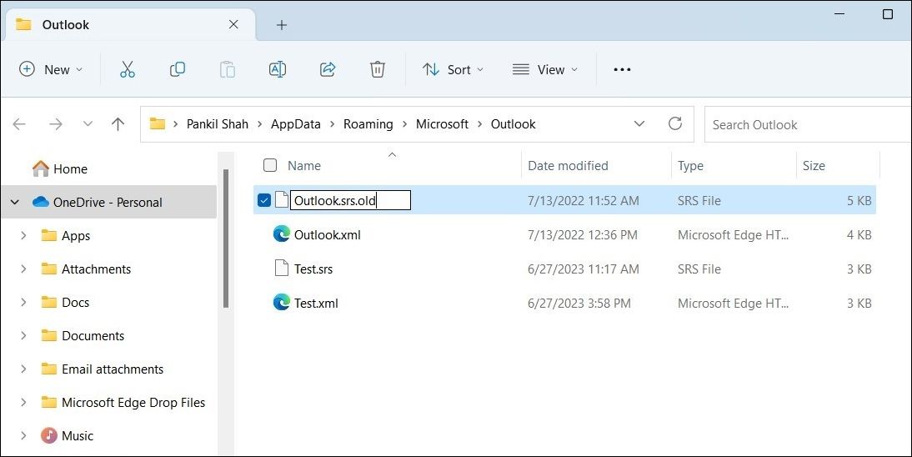
Task: Click the OneDrive cloud icon
Action: coord(41,202)
